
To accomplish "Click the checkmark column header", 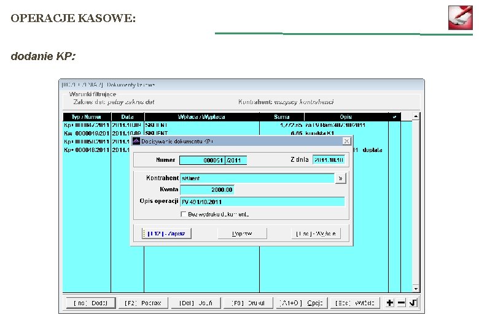I will click(x=394, y=116).
